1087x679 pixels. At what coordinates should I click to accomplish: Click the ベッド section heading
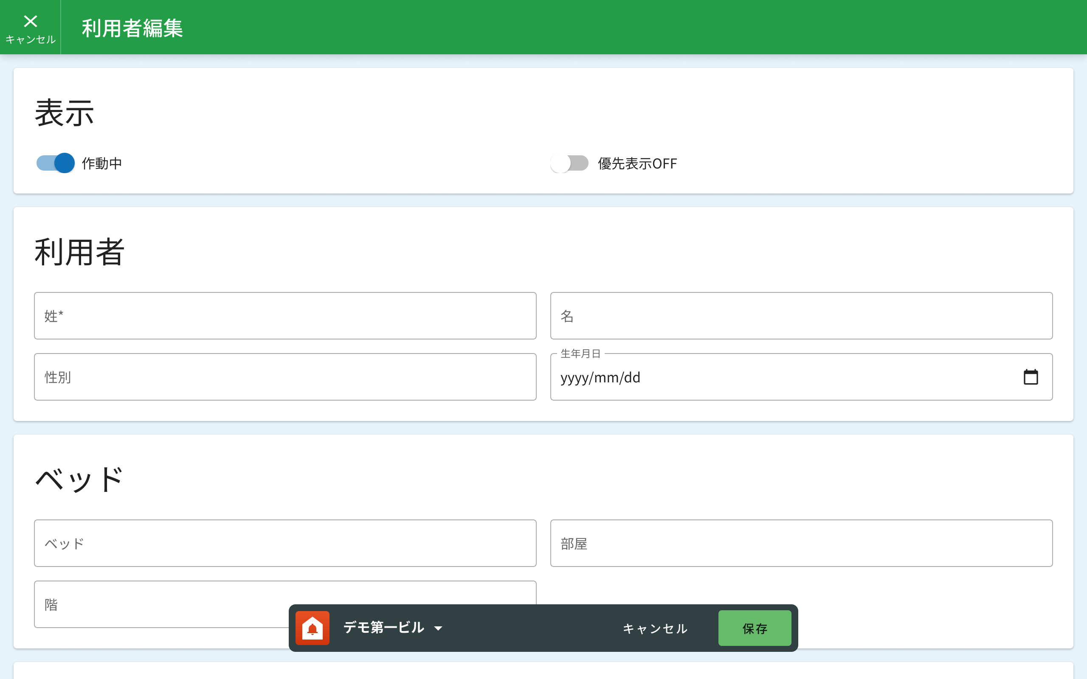click(79, 479)
